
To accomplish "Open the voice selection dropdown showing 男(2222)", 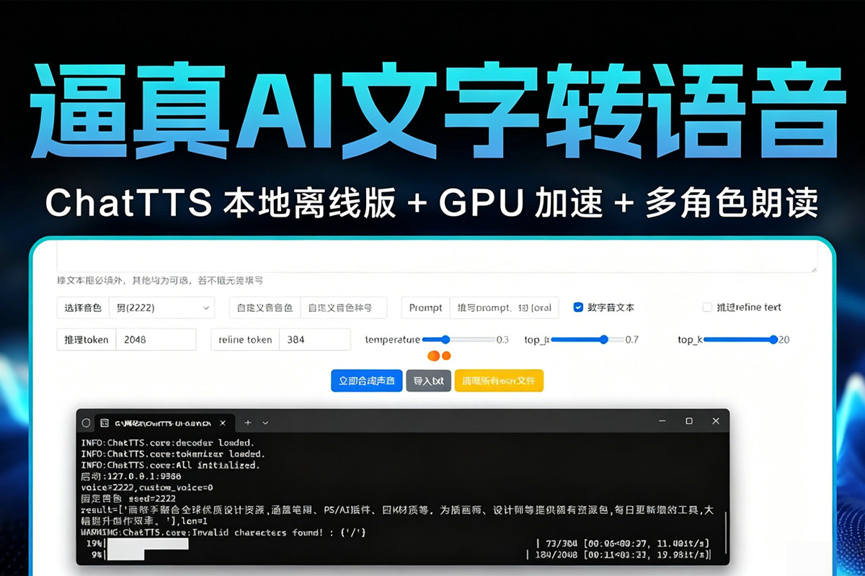I will (x=162, y=307).
